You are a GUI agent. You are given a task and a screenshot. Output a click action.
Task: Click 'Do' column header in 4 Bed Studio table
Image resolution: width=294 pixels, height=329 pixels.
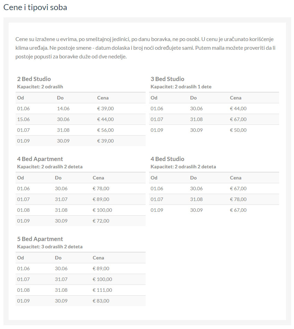[193, 178]
